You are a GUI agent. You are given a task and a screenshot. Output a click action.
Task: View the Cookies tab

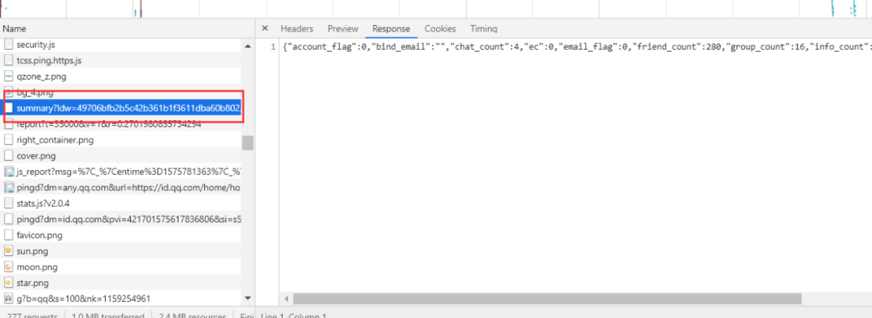click(440, 29)
